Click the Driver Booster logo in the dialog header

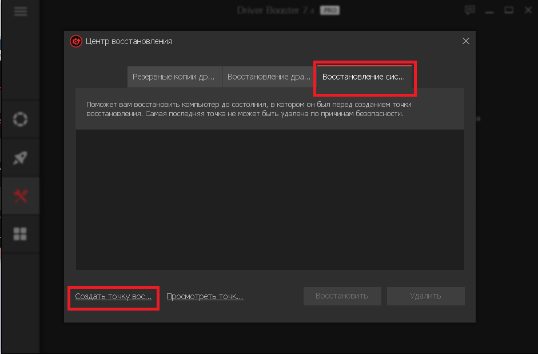click(76, 41)
